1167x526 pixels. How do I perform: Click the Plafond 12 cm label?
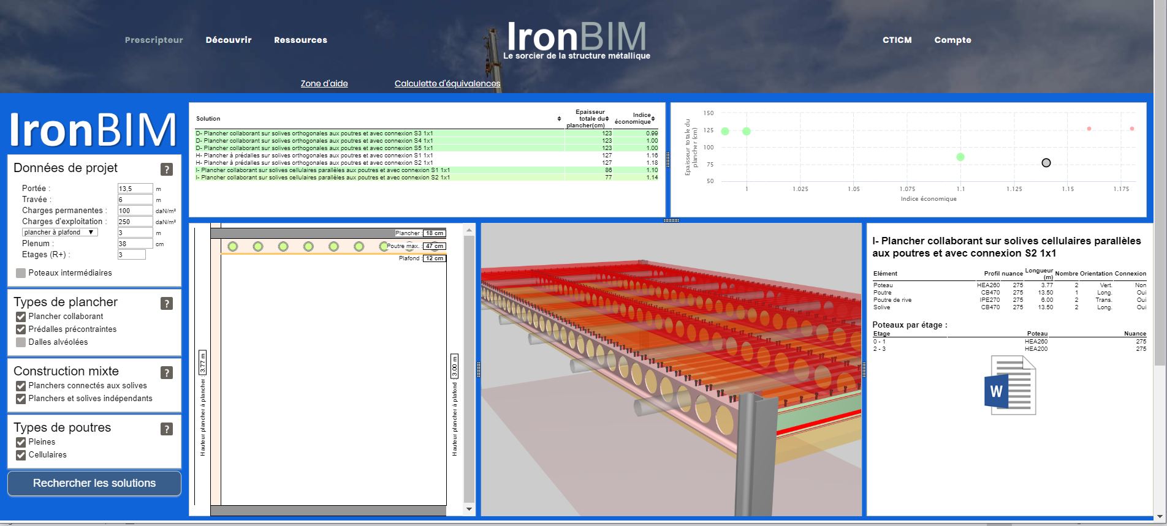(x=422, y=258)
